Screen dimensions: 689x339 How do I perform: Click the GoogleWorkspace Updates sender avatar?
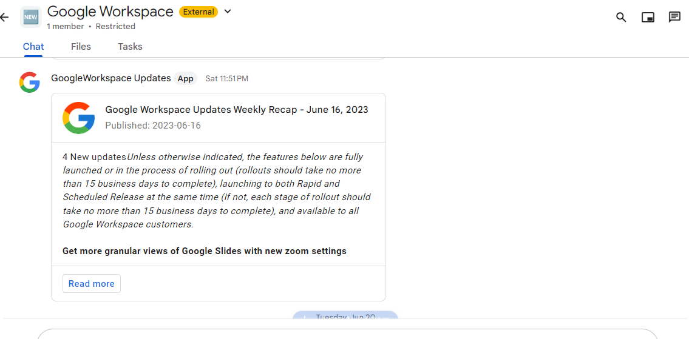(x=29, y=82)
